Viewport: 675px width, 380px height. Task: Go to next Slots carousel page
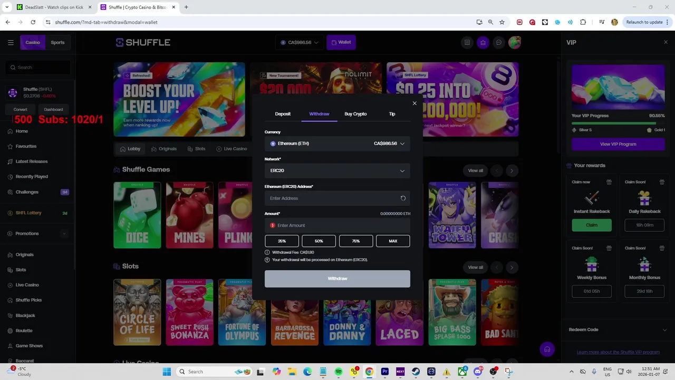click(x=512, y=267)
